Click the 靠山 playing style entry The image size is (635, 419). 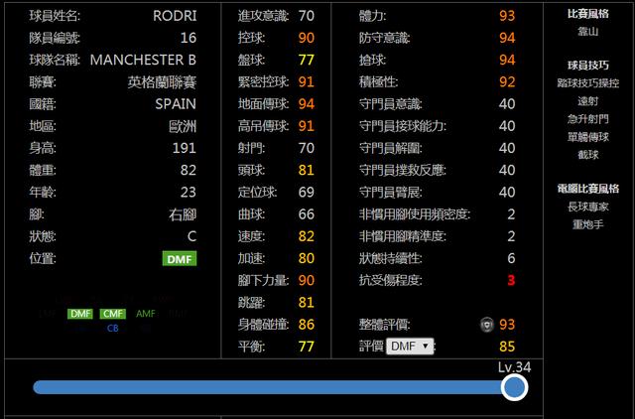(588, 31)
